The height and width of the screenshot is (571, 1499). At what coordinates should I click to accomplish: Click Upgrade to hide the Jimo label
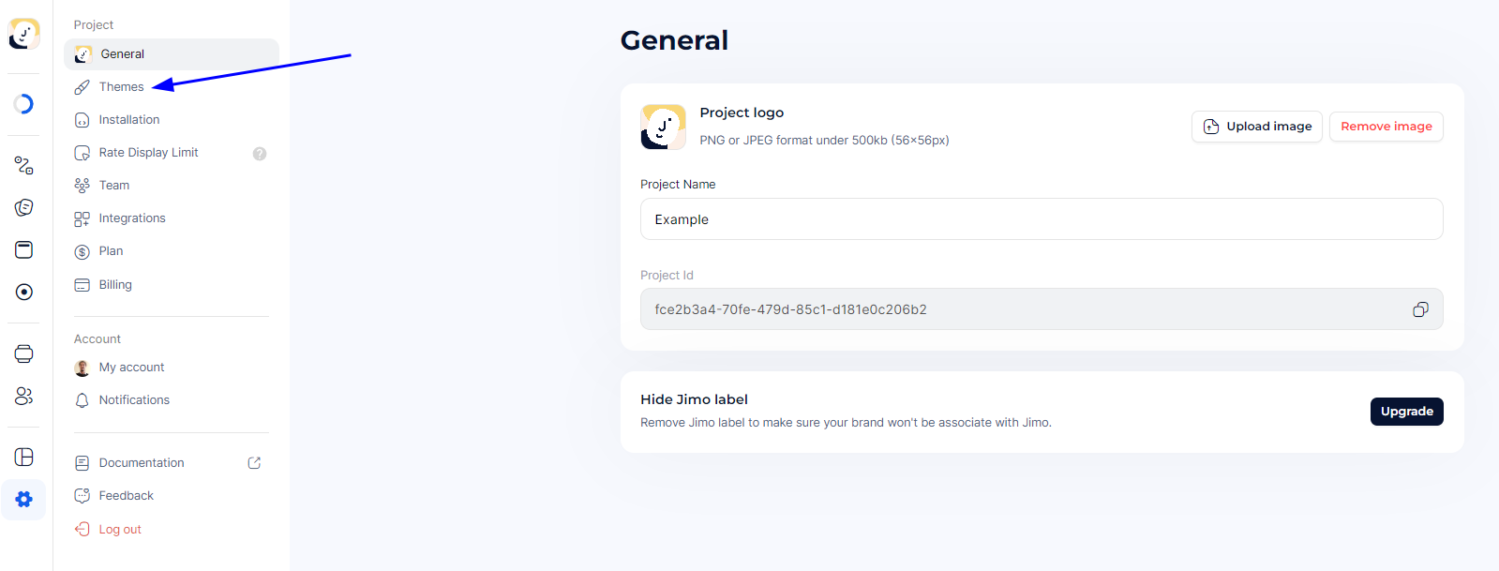(x=1406, y=412)
